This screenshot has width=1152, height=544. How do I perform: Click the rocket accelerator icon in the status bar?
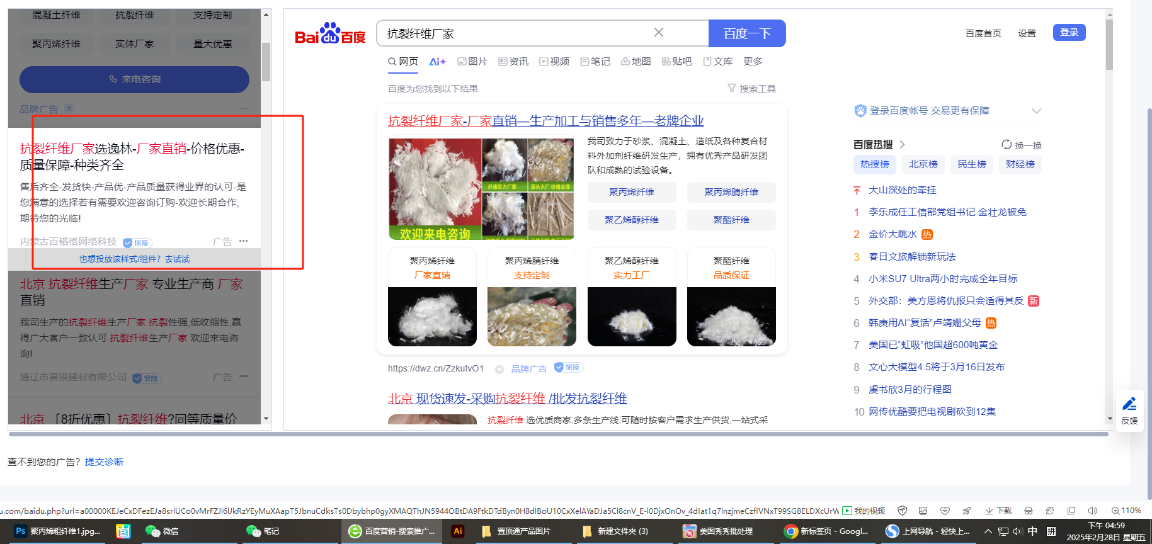tap(966, 511)
